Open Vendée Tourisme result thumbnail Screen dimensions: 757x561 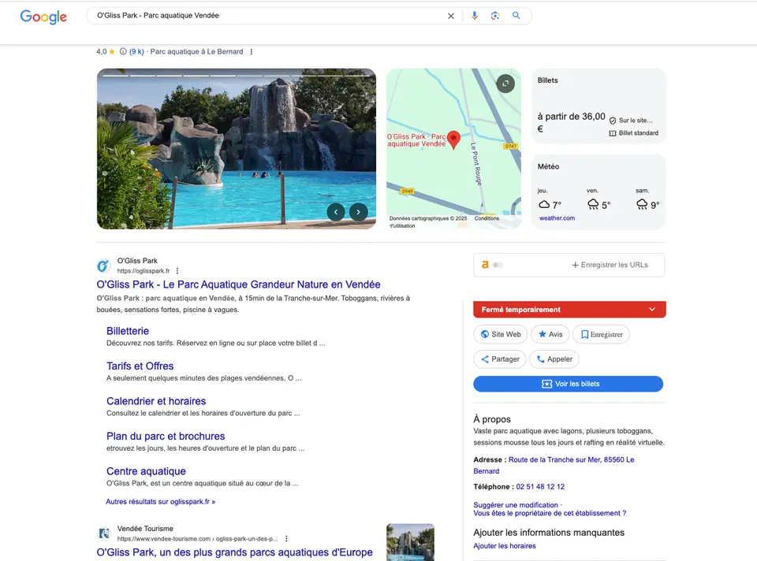(x=410, y=542)
